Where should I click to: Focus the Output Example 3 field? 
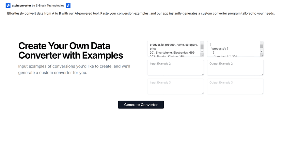click(x=235, y=87)
